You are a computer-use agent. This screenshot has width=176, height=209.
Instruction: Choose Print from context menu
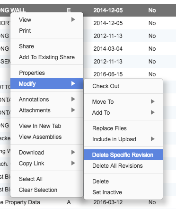pos(47,30)
